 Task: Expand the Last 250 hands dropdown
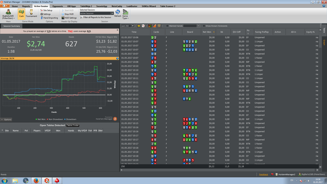132,26
